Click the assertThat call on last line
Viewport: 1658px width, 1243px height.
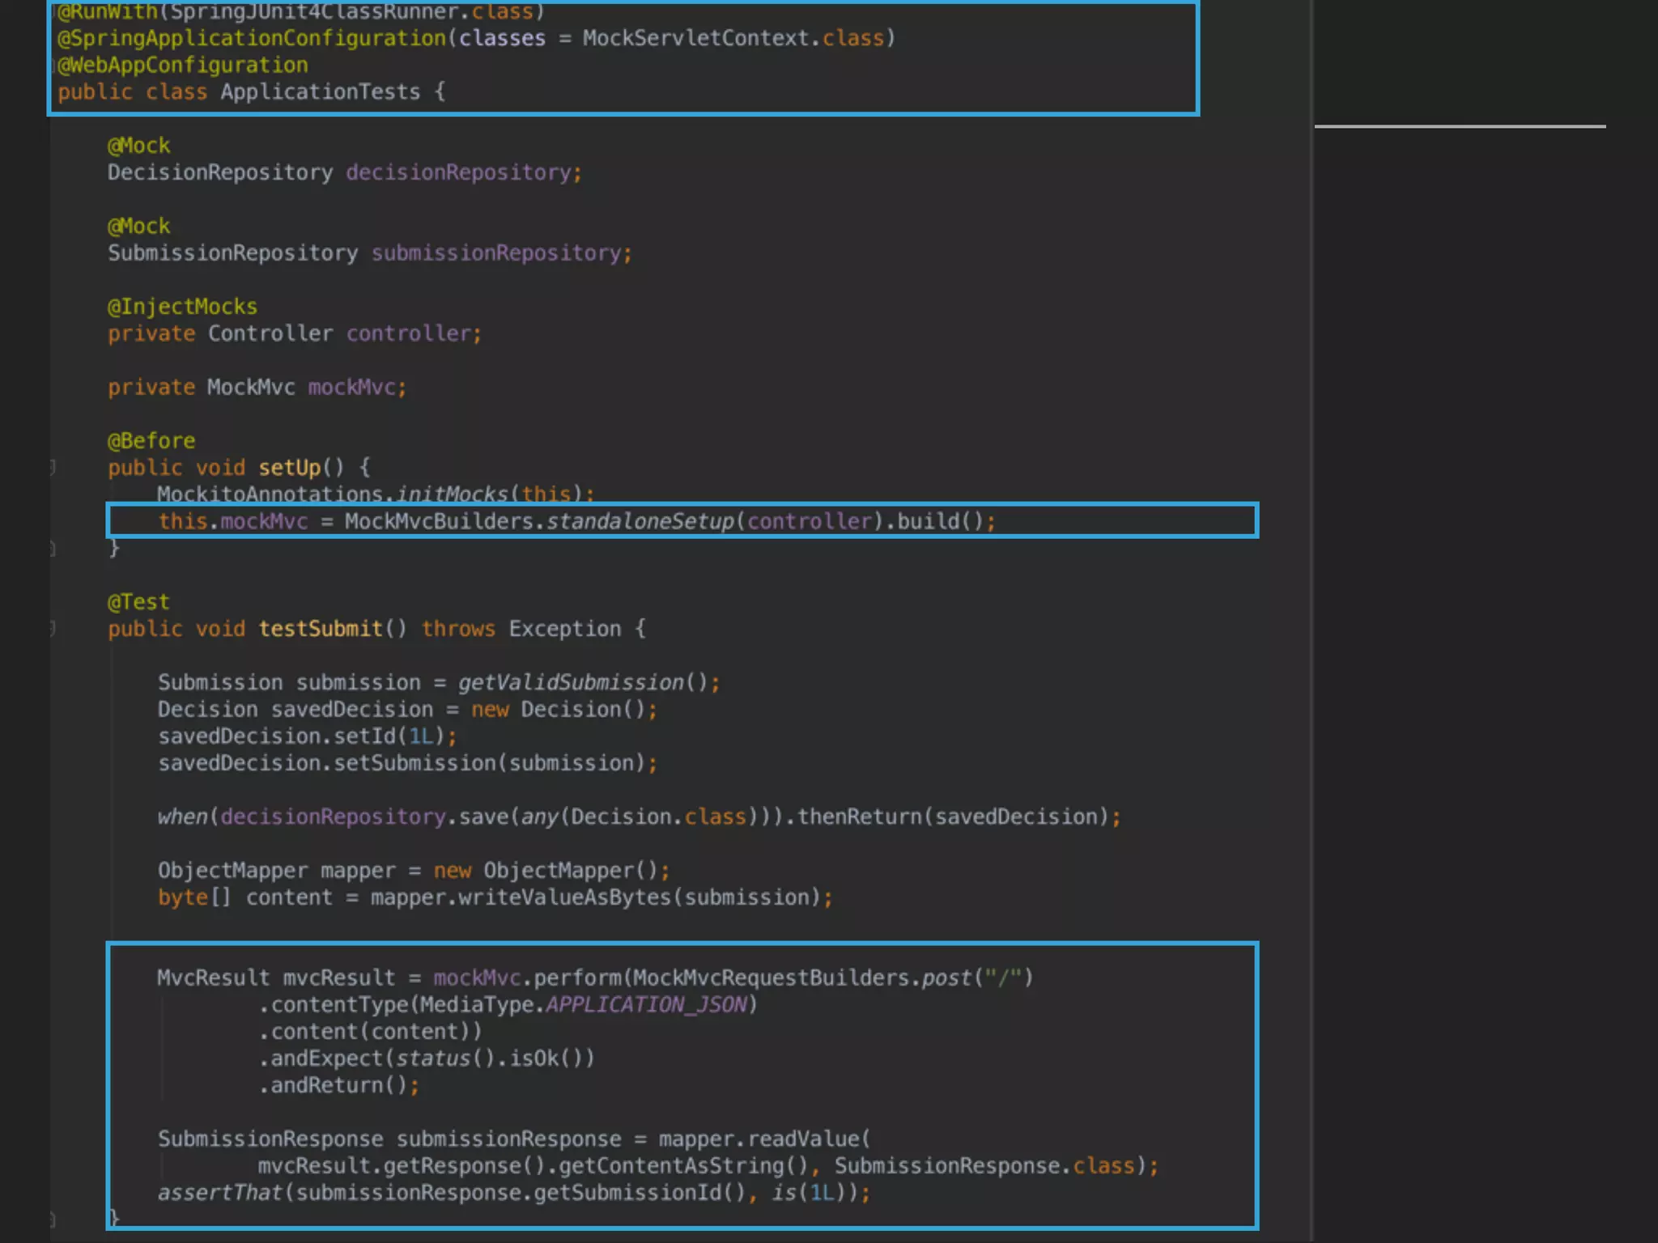tap(219, 1193)
